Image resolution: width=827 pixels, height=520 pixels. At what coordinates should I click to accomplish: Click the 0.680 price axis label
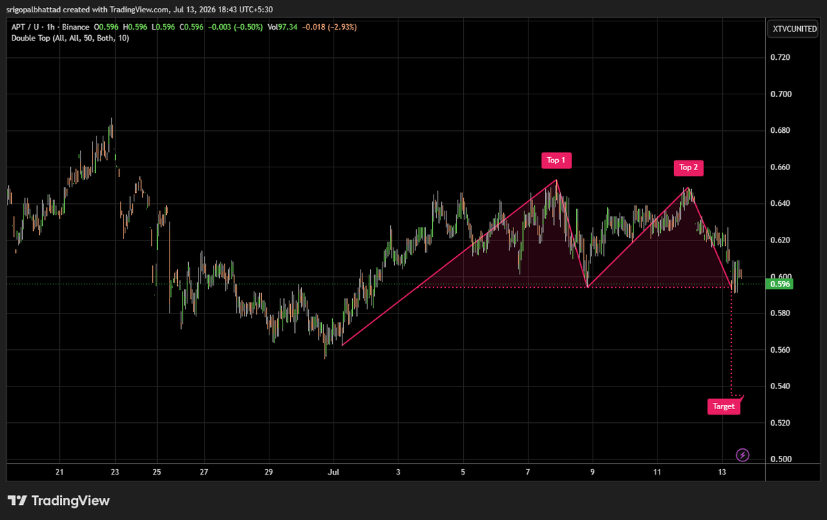780,130
